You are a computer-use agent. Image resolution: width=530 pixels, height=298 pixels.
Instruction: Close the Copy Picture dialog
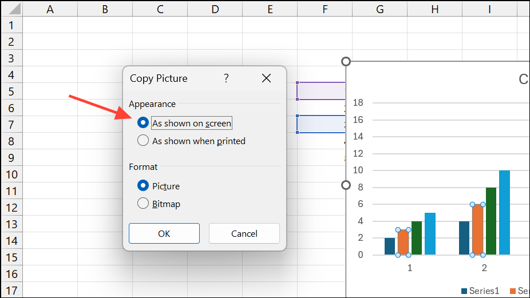(266, 78)
